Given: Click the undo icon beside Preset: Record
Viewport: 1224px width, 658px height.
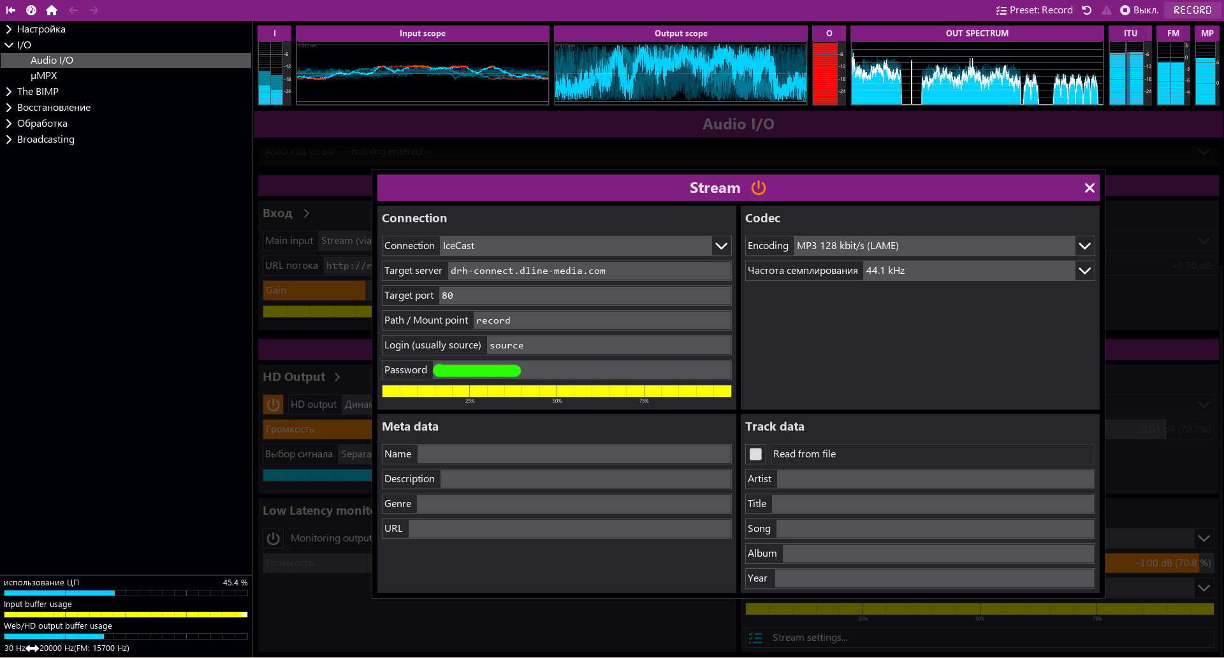Looking at the screenshot, I should click(x=1087, y=10).
